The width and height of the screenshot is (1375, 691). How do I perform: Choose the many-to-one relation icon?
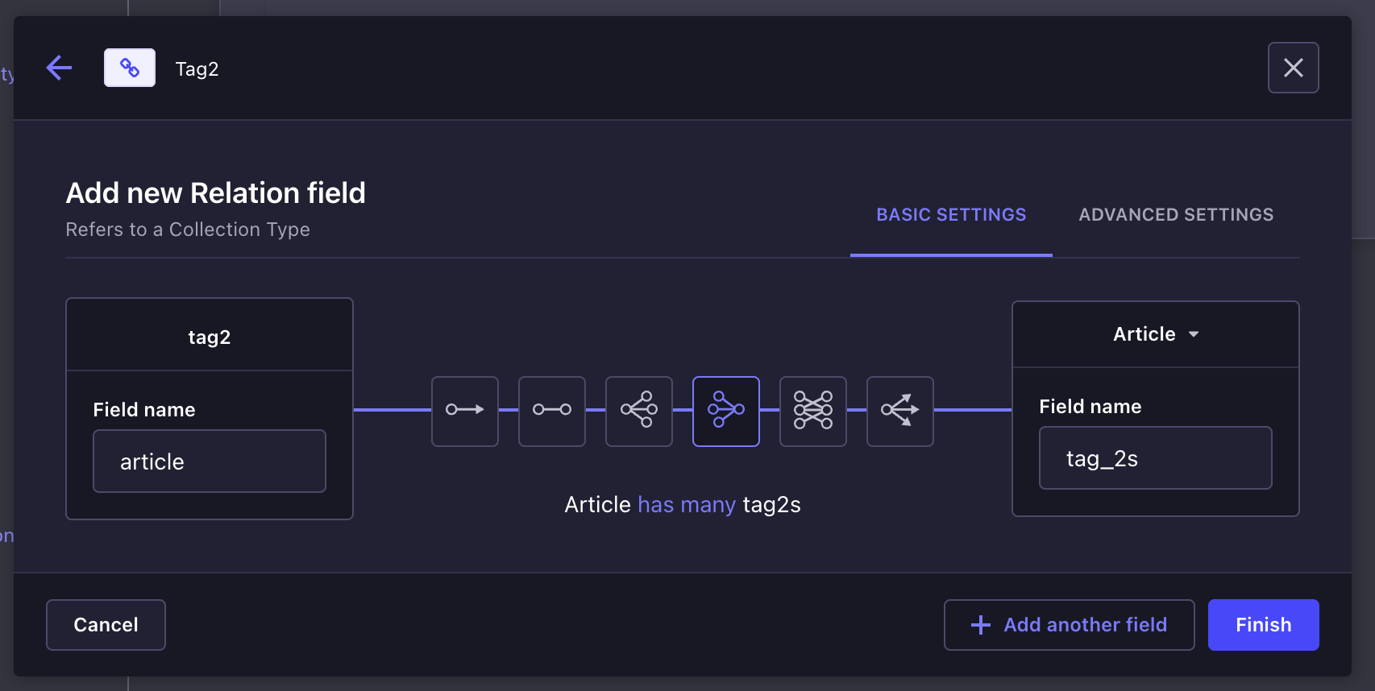point(726,411)
